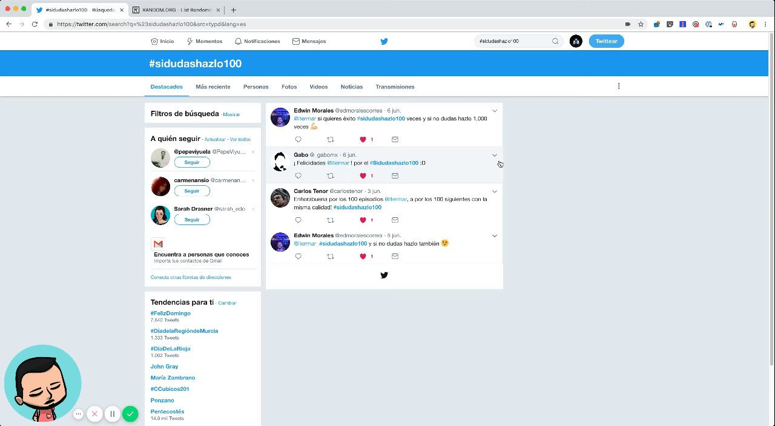This screenshot has height=426, width=775.
Task: Retweet Edwin Morales 6 jun. tweet
Action: (330, 139)
